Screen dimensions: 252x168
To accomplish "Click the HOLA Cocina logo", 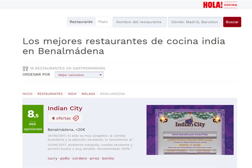I will (x=220, y=5).
